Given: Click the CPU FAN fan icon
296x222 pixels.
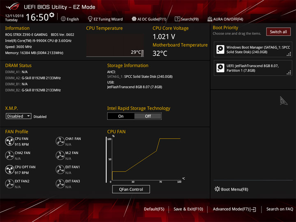Looking at the screenshot, I should pos(9,141).
